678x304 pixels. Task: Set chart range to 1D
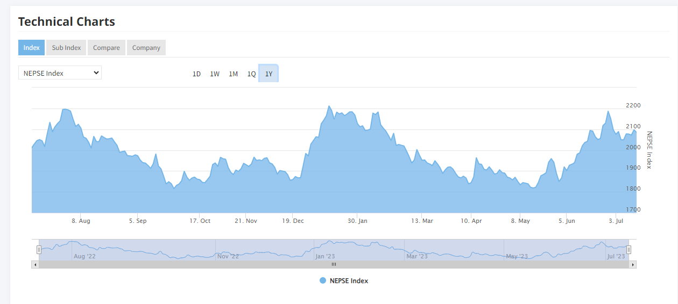coord(196,74)
